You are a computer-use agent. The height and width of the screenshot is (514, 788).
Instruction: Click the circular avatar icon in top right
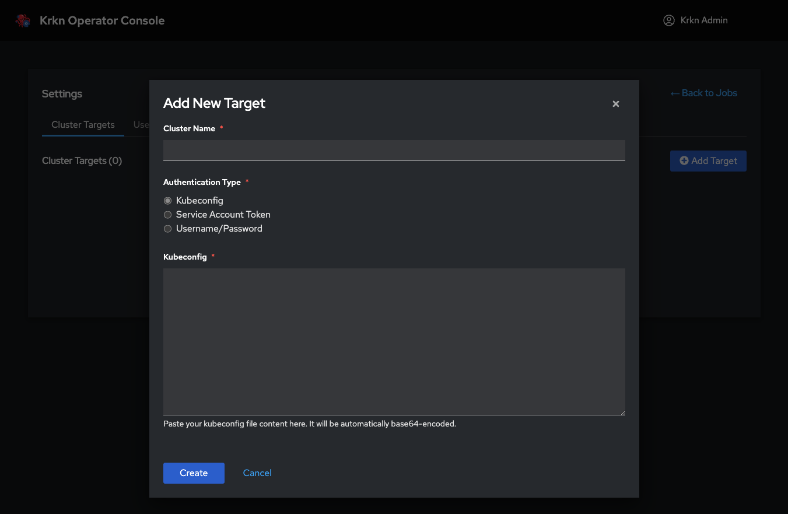(668, 20)
